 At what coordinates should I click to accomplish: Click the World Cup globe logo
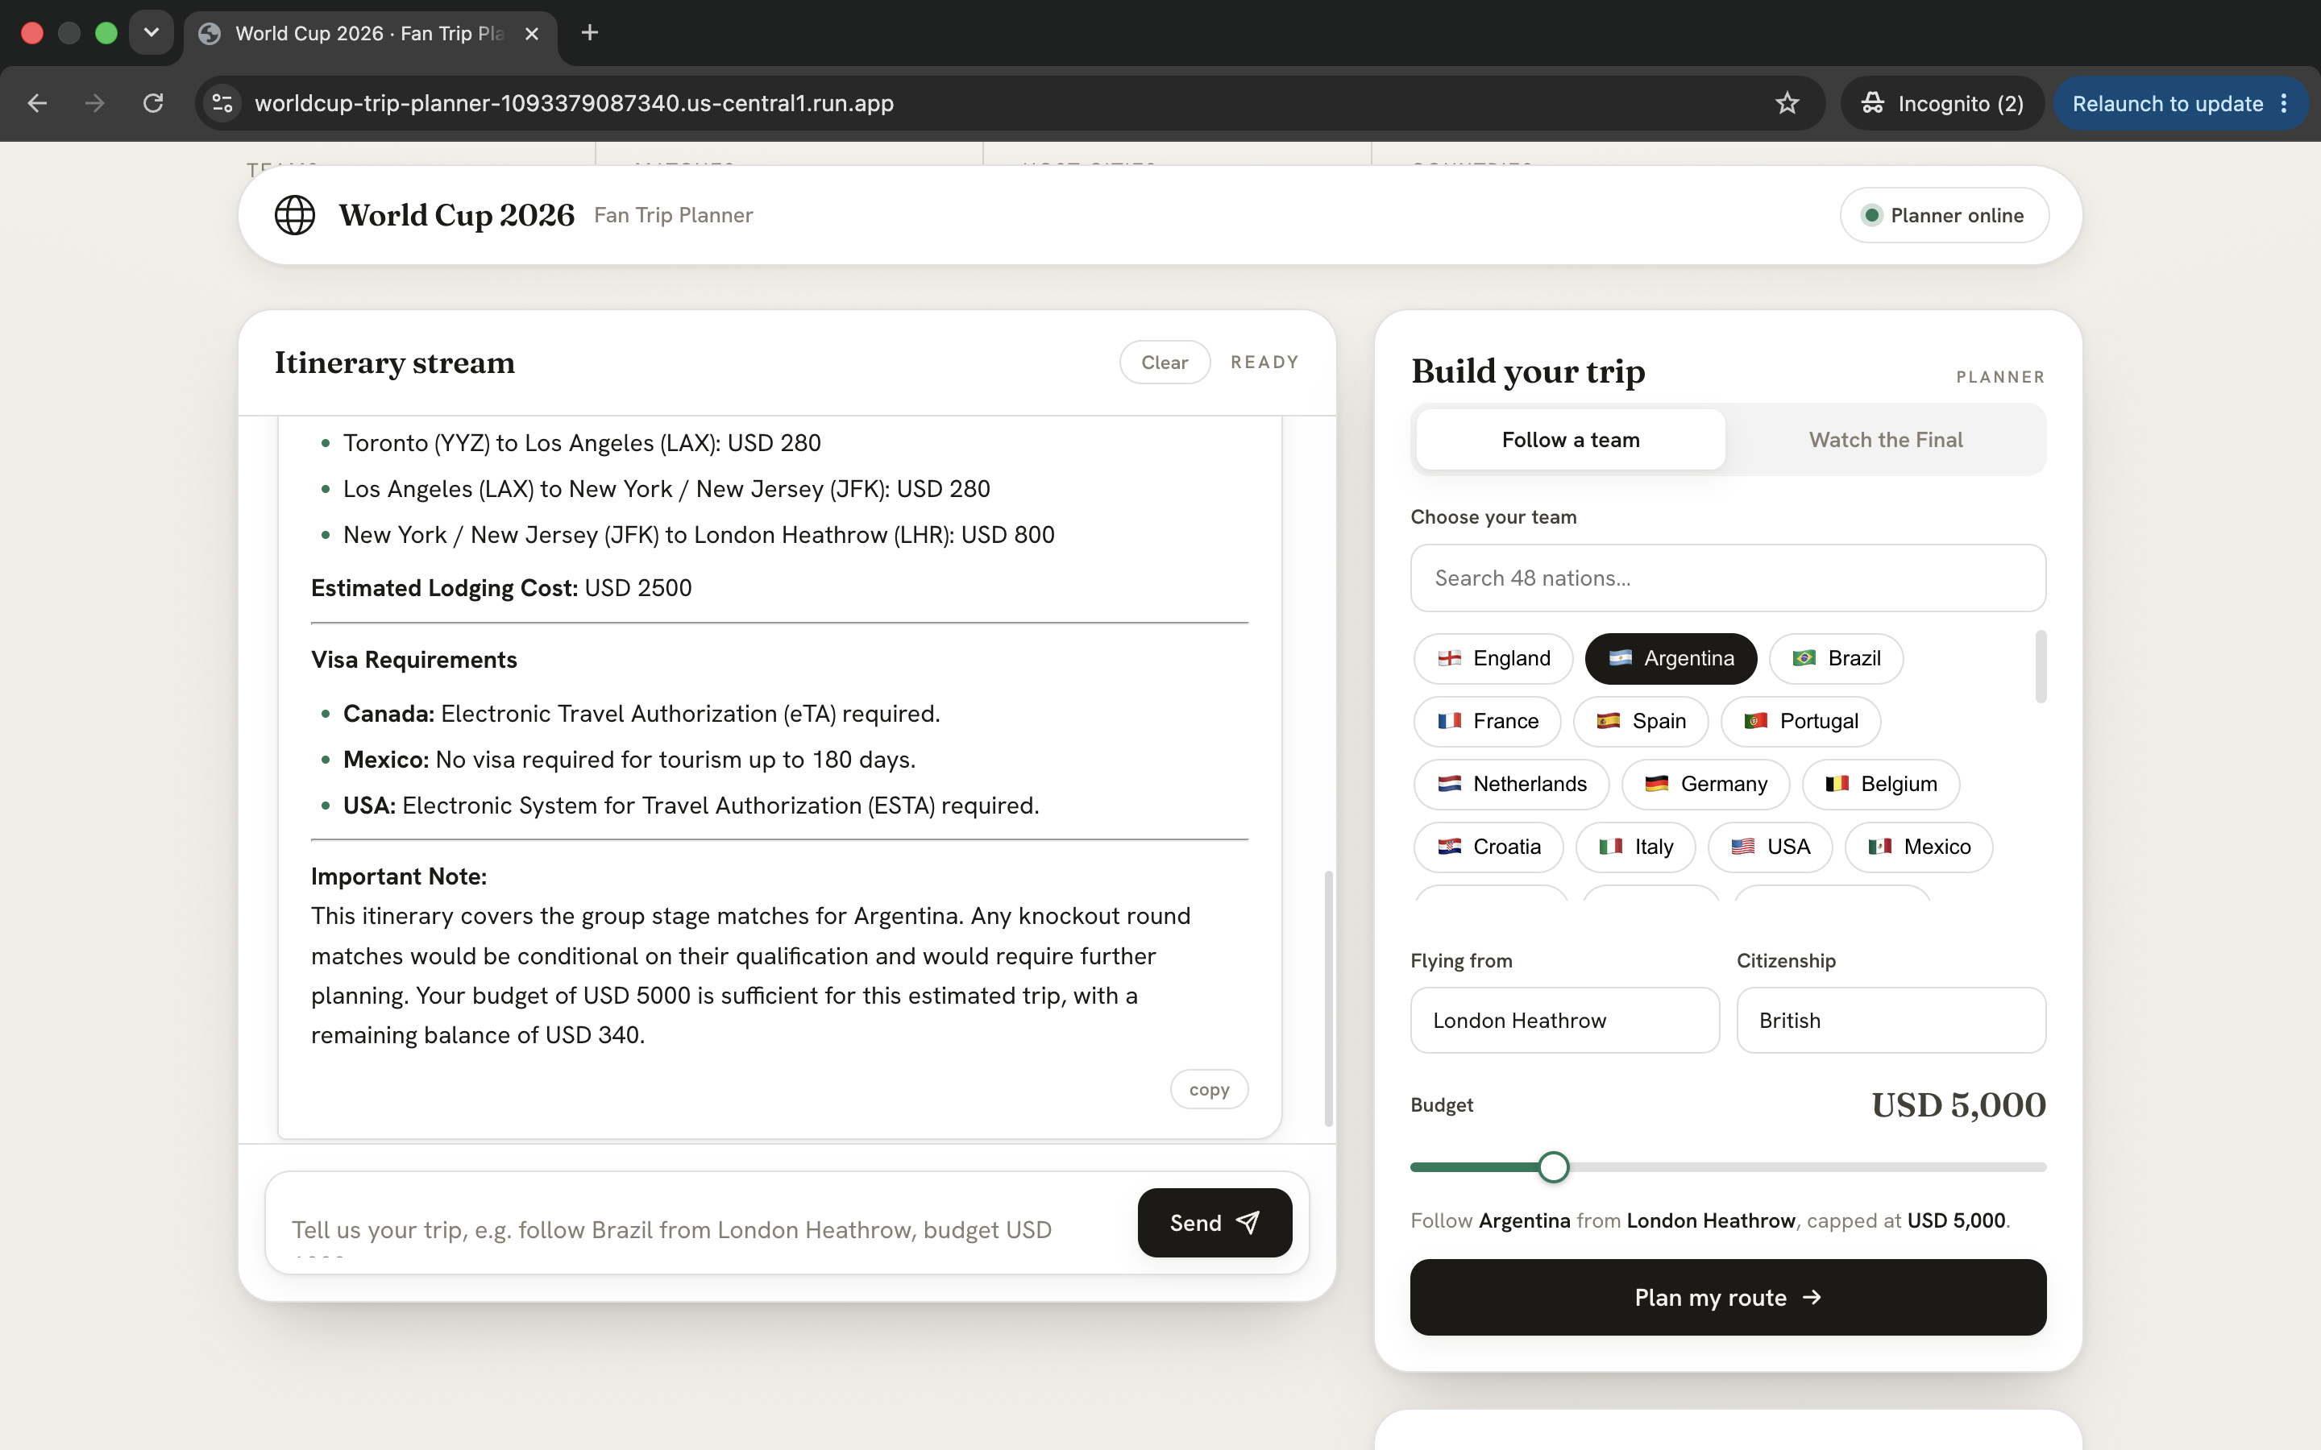(294, 215)
